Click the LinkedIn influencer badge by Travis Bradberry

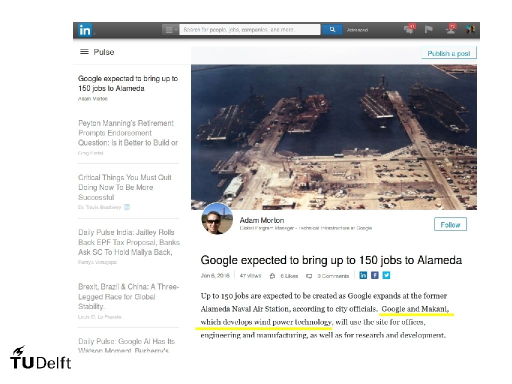[127, 207]
